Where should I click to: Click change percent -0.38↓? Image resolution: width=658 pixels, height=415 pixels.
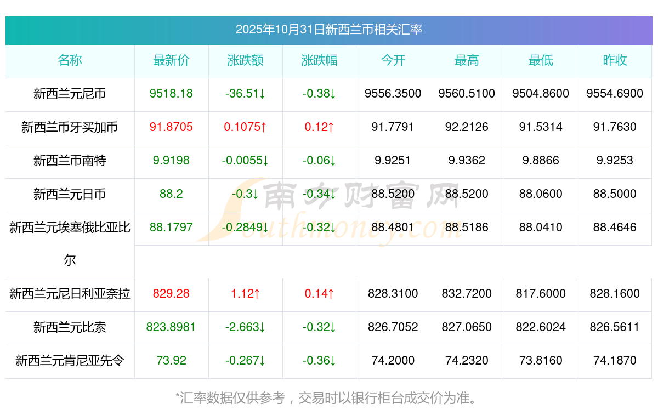coord(319,94)
